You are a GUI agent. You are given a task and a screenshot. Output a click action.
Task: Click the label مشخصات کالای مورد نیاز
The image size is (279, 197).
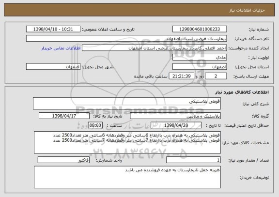[x=246, y=143]
